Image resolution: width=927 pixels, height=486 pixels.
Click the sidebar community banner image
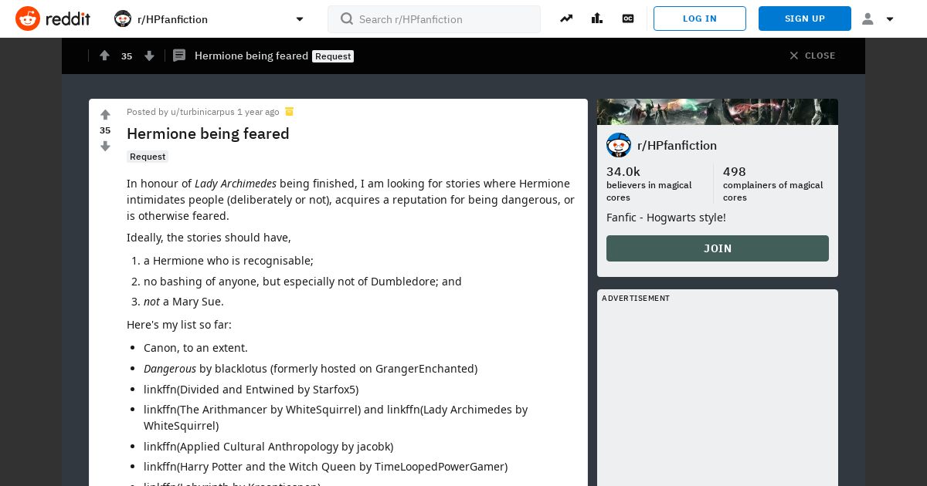718,112
